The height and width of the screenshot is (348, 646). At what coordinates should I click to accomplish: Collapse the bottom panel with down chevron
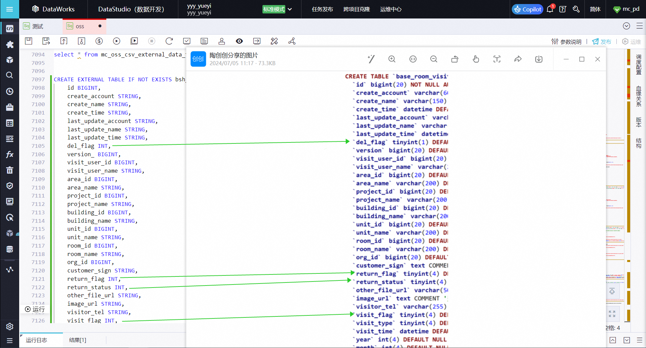tap(626, 340)
